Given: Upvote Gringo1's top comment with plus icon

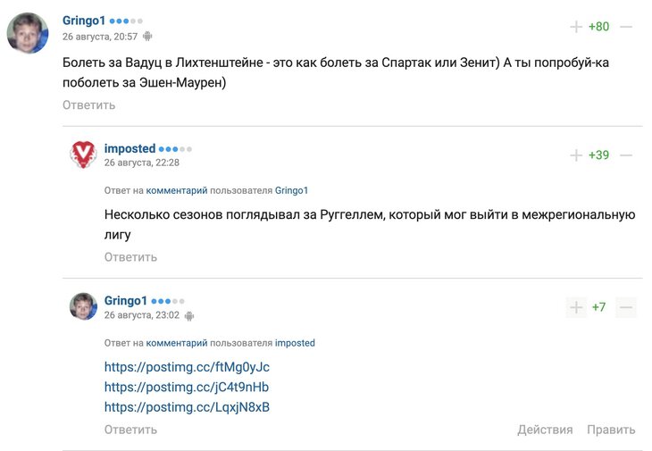Looking at the screenshot, I should pos(576,27).
